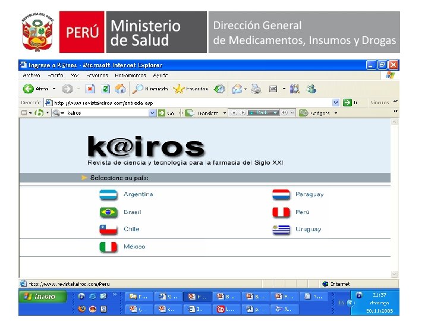Click the Argentina flag icon
Screen dimensions: 428x321
108,195
